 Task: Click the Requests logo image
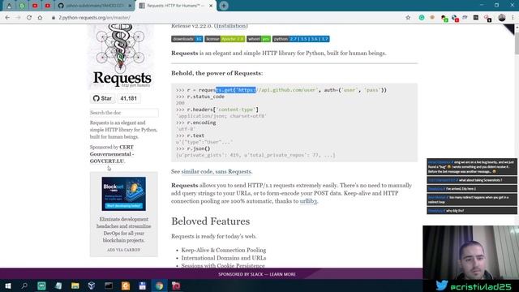pos(121,56)
